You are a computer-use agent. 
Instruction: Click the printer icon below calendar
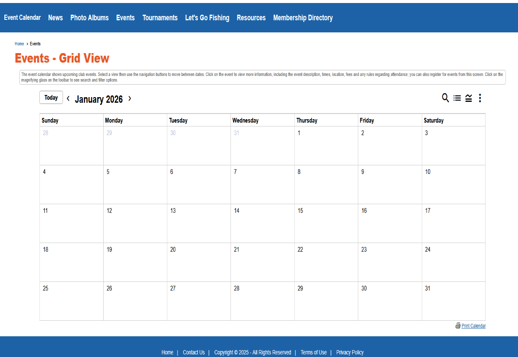(x=458, y=325)
